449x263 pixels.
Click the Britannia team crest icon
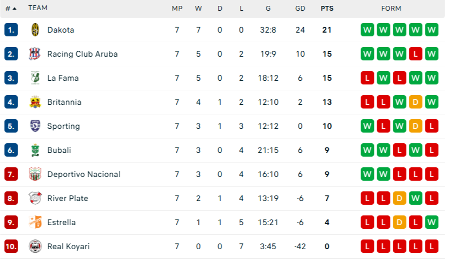(35, 102)
